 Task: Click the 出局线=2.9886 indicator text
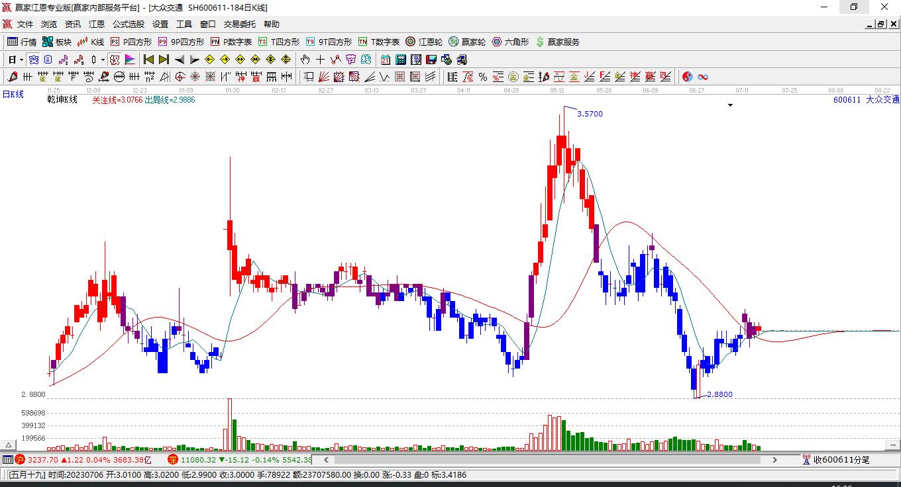click(x=170, y=100)
